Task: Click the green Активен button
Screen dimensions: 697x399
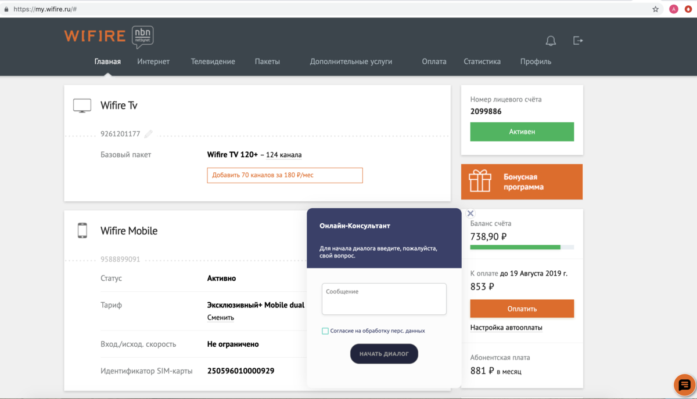Action: (x=522, y=132)
